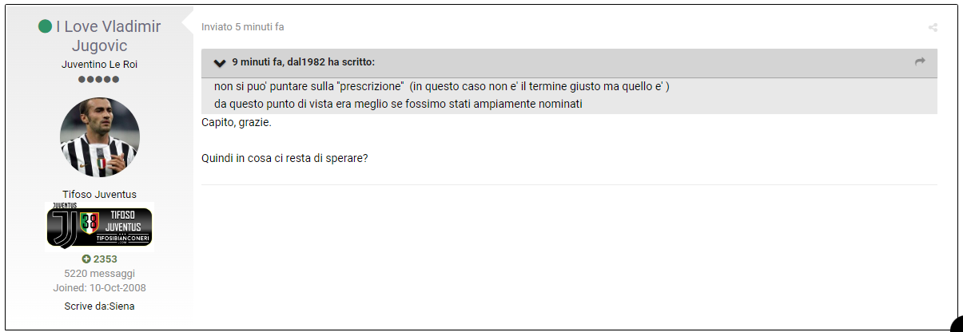
Task: Click the reply text 'Capito, grazie.'
Action: pos(237,125)
